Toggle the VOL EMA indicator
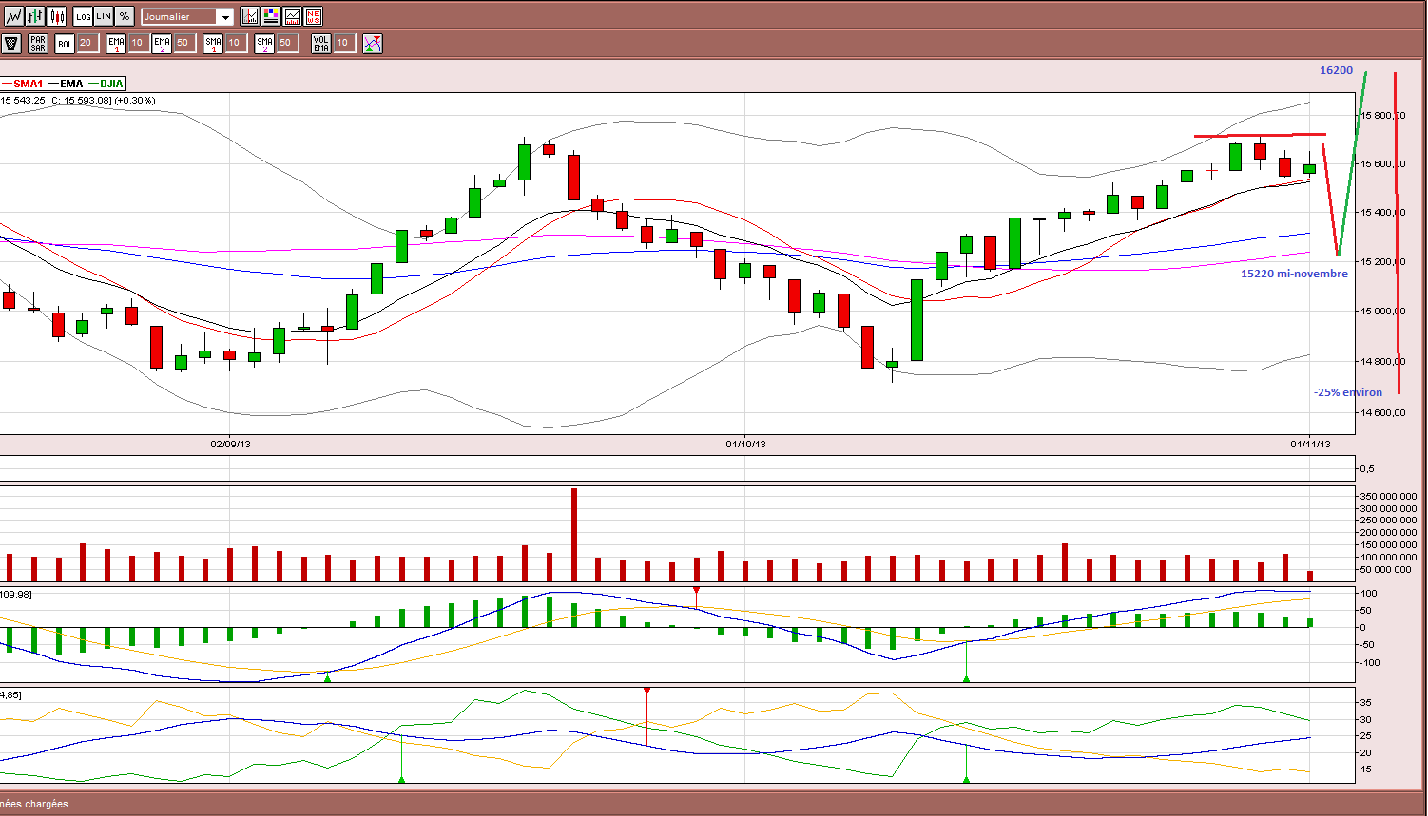The width and height of the screenshot is (1428, 816). [x=321, y=44]
